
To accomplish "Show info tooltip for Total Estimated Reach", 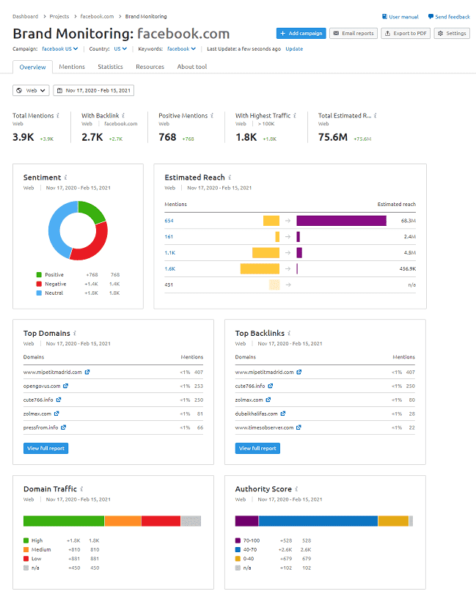I will (376, 115).
